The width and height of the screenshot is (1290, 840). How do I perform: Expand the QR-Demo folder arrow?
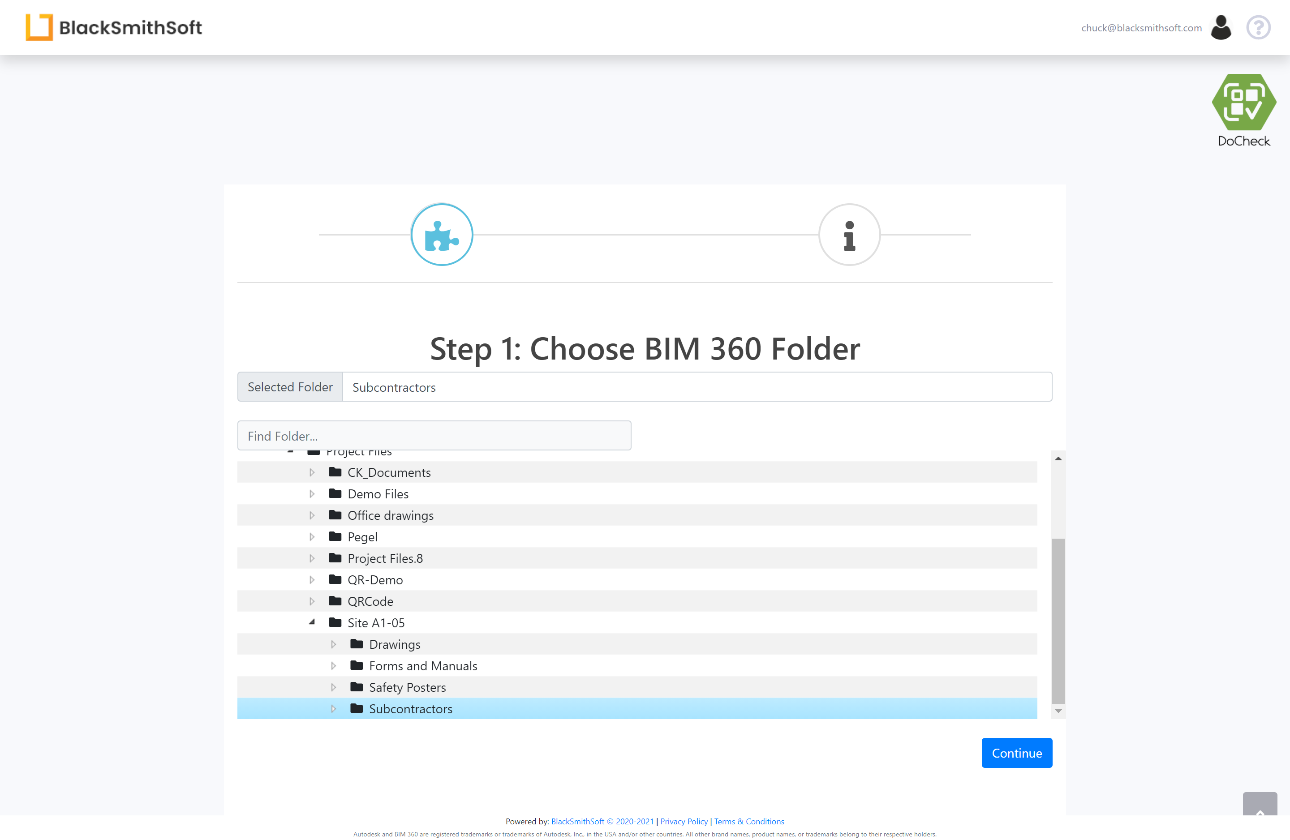(x=312, y=579)
